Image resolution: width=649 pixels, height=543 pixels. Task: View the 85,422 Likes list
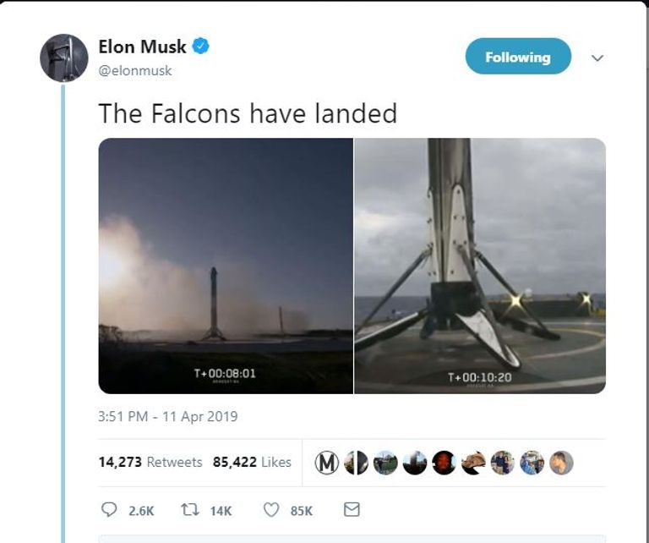click(x=252, y=462)
